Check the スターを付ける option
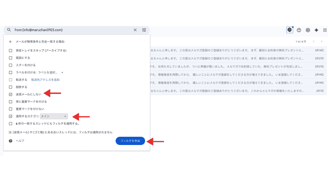This screenshot has width=328, height=182. [x=11, y=65]
